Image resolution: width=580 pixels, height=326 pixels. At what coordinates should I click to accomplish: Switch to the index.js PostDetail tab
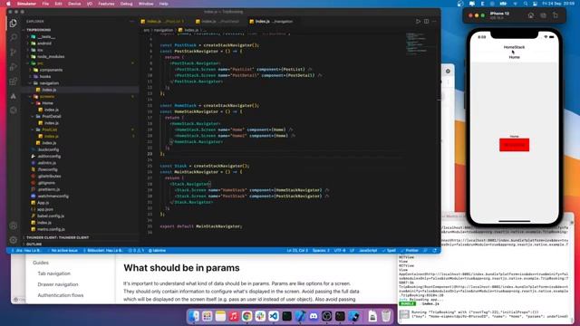pyautogui.click(x=219, y=22)
